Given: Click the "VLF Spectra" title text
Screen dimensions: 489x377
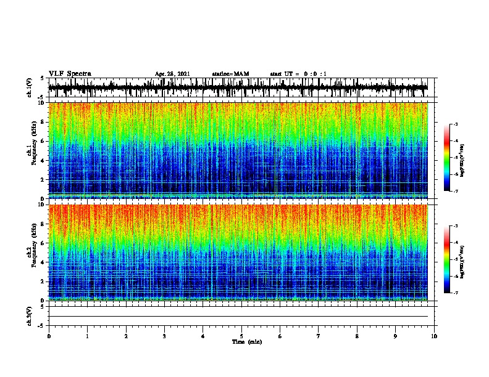Looking at the screenshot, I should (x=70, y=73).
